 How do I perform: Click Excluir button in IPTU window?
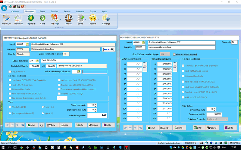(x=180, y=128)
